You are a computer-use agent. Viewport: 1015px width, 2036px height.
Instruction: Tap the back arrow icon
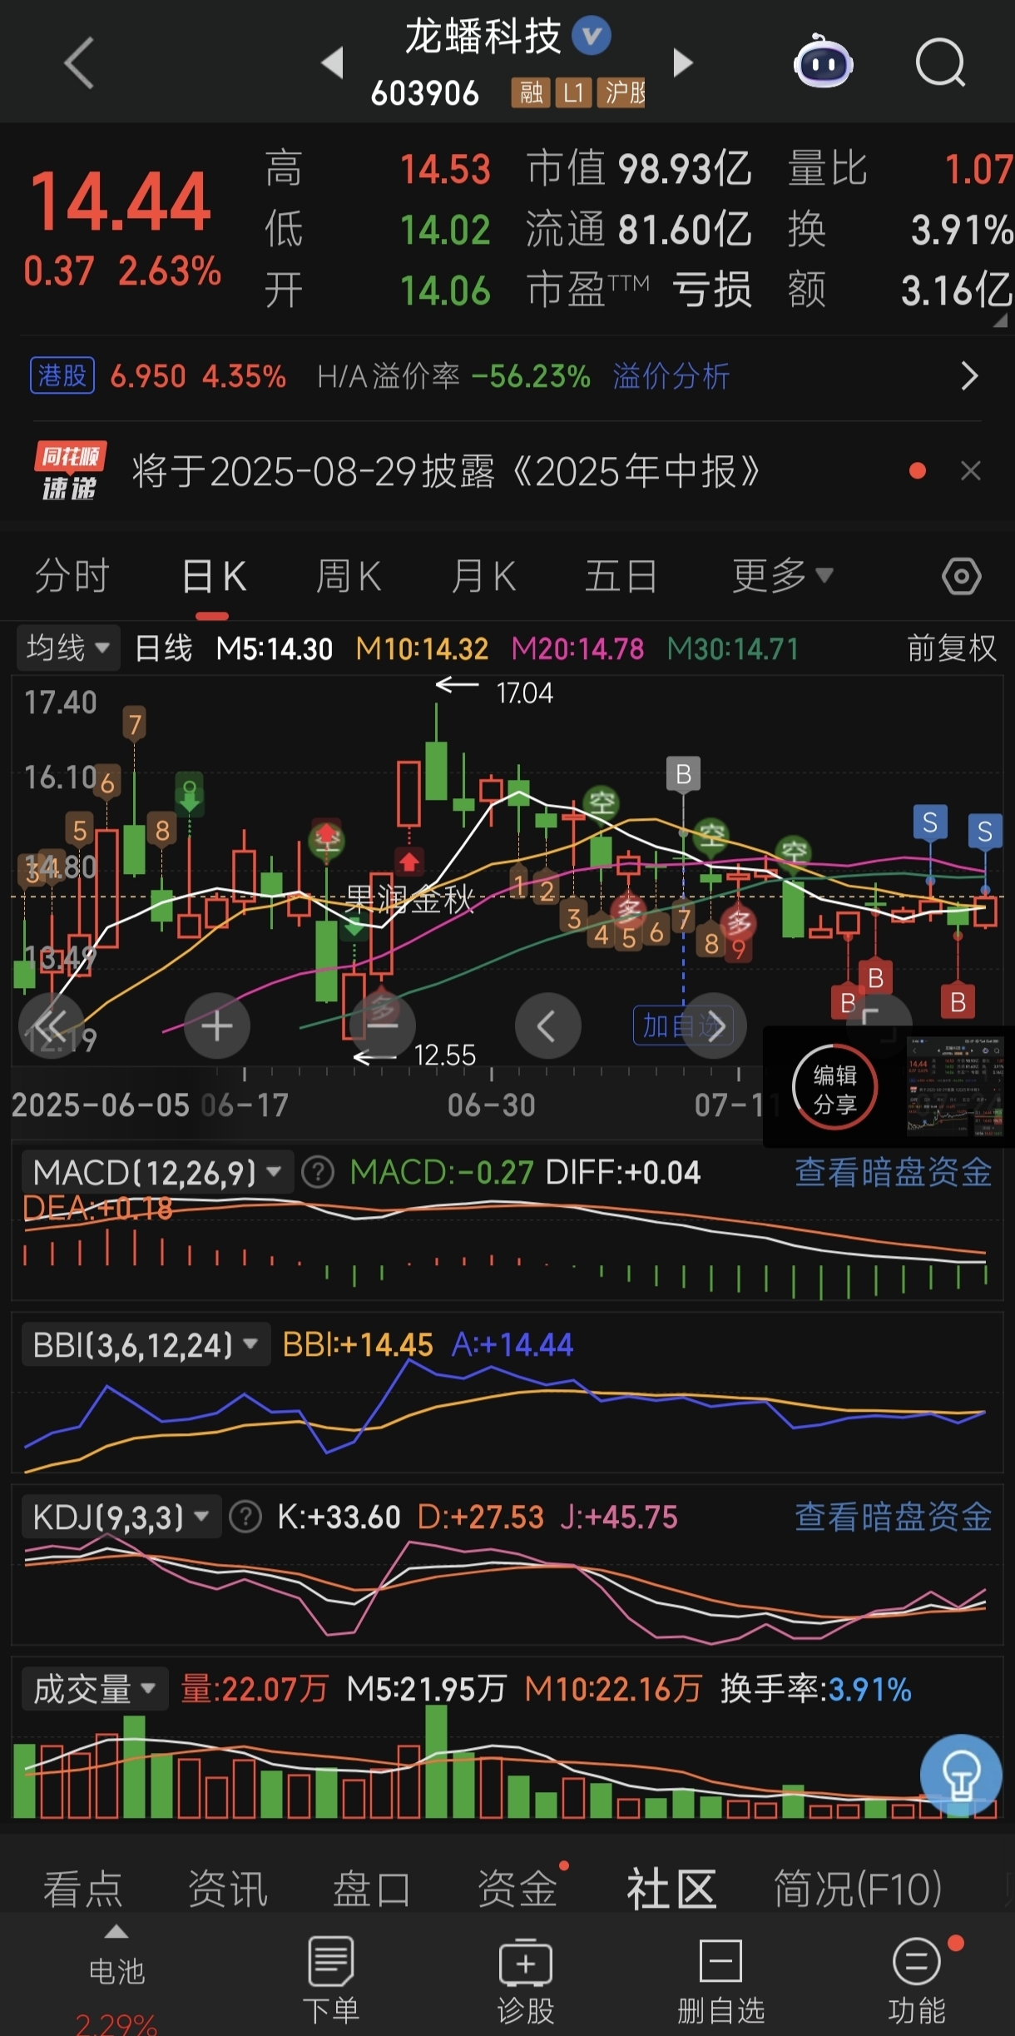tap(79, 63)
